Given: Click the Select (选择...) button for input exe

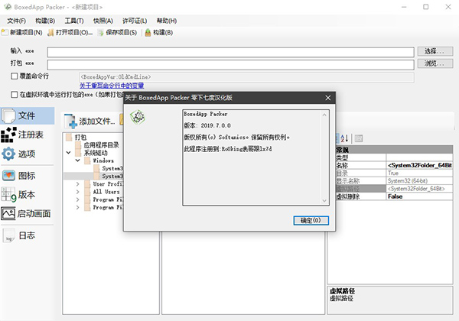Looking at the screenshot, I should click(x=435, y=51).
